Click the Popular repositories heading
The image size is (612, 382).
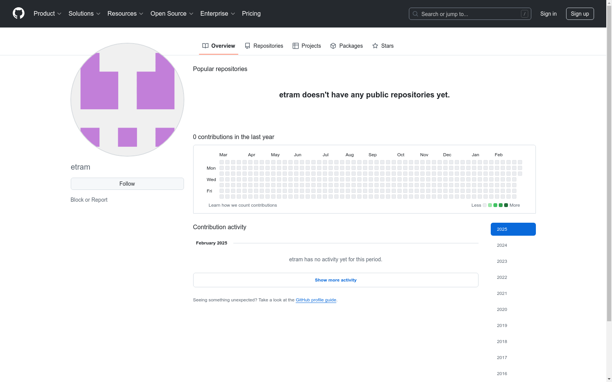pos(220,69)
